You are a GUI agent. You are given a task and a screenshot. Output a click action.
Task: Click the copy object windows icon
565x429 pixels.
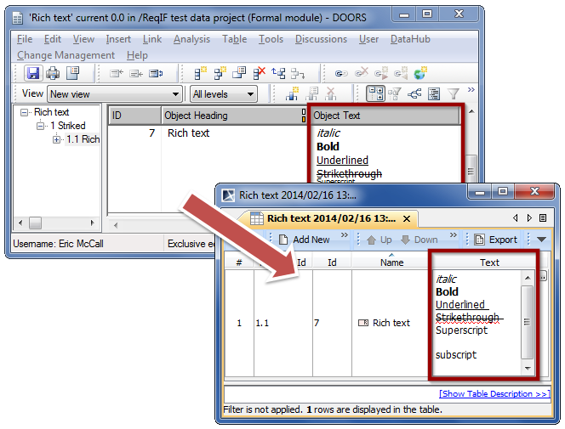(239, 73)
